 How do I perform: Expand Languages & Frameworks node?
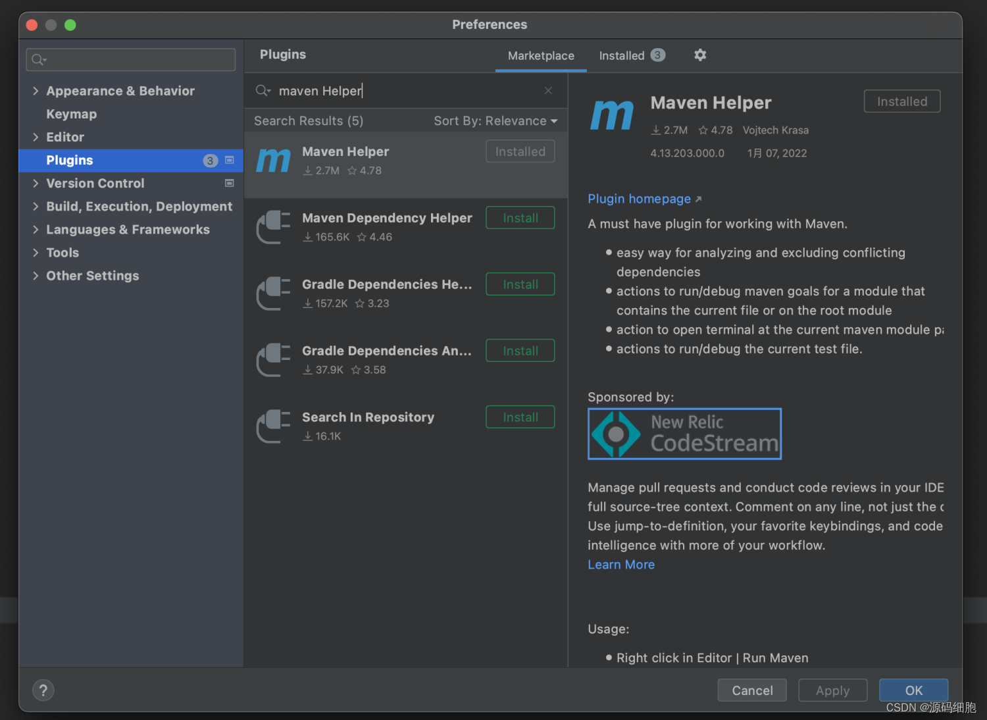(x=36, y=229)
